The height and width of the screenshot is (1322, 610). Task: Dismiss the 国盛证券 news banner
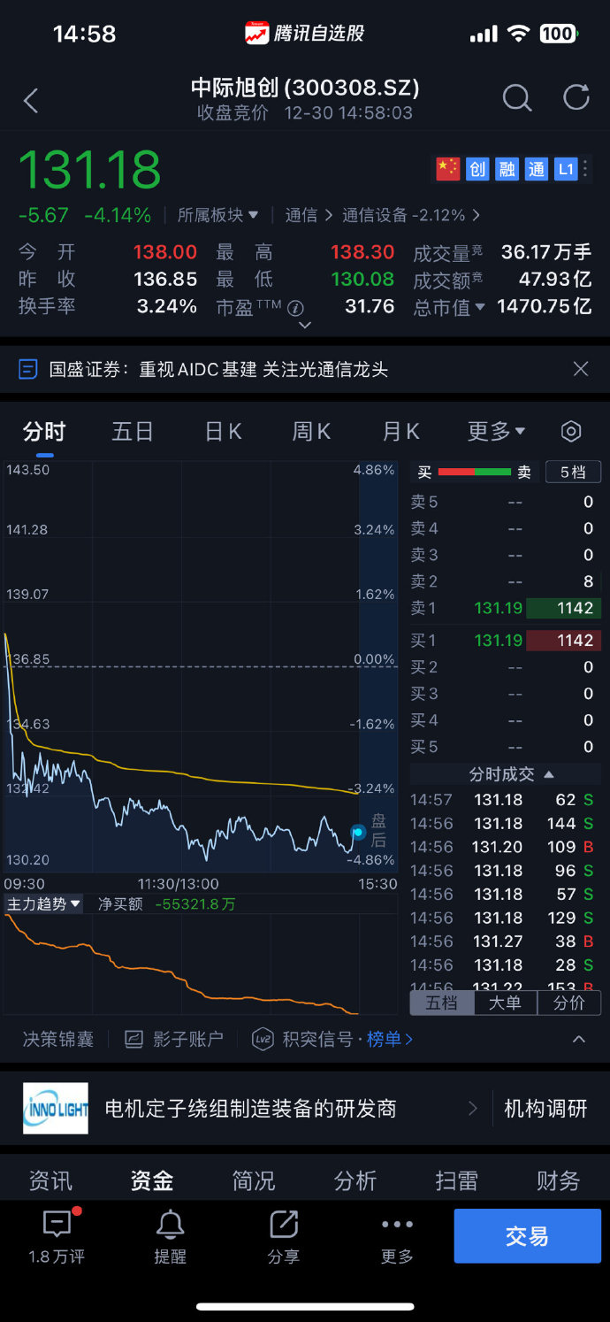(x=581, y=369)
